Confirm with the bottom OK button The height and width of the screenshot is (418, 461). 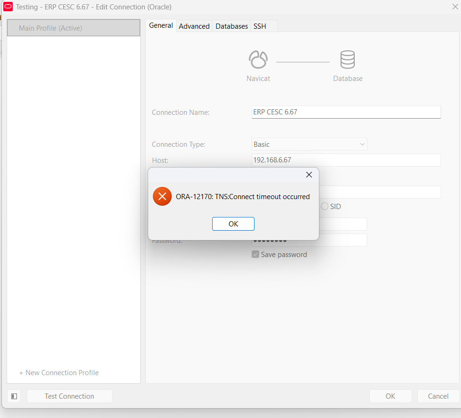[390, 396]
